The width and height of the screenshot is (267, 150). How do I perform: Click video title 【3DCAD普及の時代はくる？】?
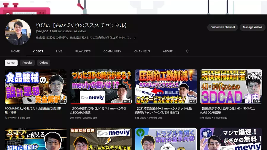click(x=98, y=110)
